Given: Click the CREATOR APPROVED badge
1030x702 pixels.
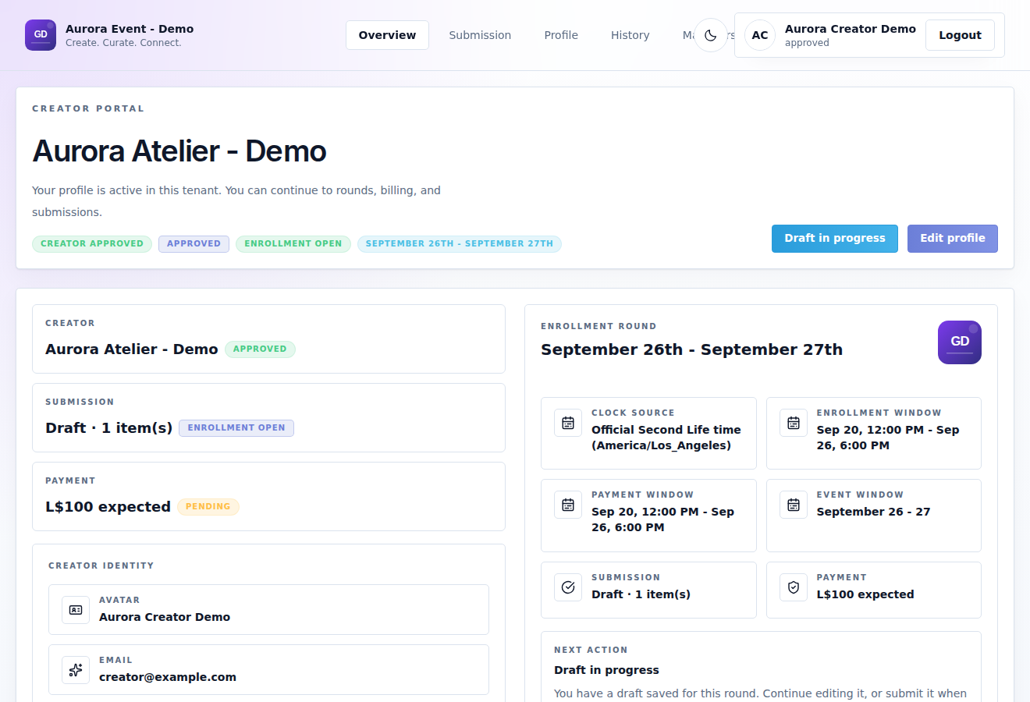Looking at the screenshot, I should tap(92, 244).
